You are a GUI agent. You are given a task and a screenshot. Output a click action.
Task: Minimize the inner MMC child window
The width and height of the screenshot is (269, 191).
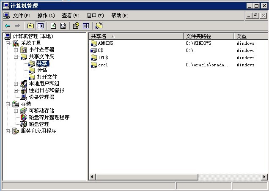[x=249, y=16]
